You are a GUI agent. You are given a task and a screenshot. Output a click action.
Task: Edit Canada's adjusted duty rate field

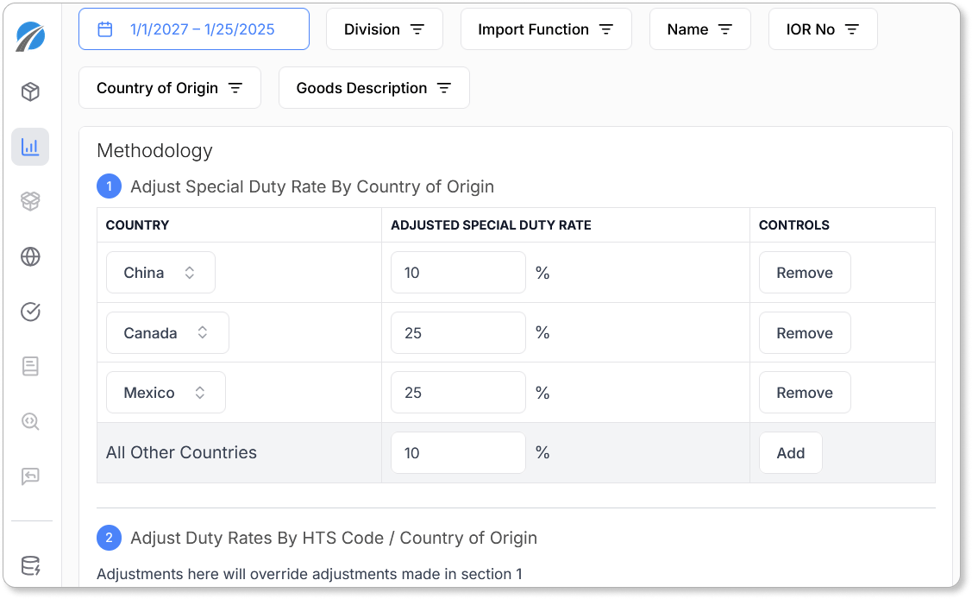[x=458, y=333]
